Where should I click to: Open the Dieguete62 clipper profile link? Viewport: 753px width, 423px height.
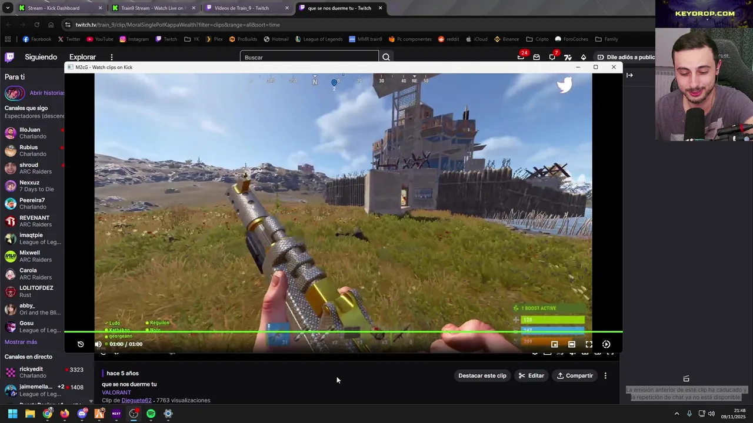[x=136, y=400]
